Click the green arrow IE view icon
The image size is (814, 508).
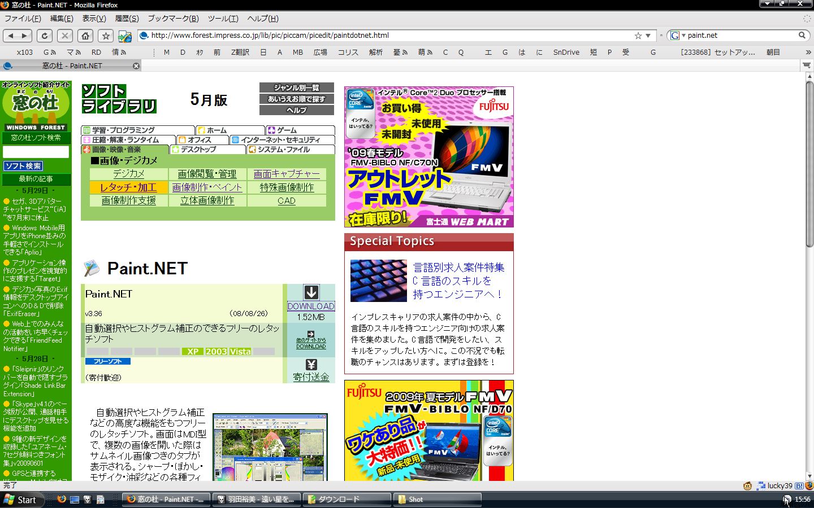(x=125, y=36)
